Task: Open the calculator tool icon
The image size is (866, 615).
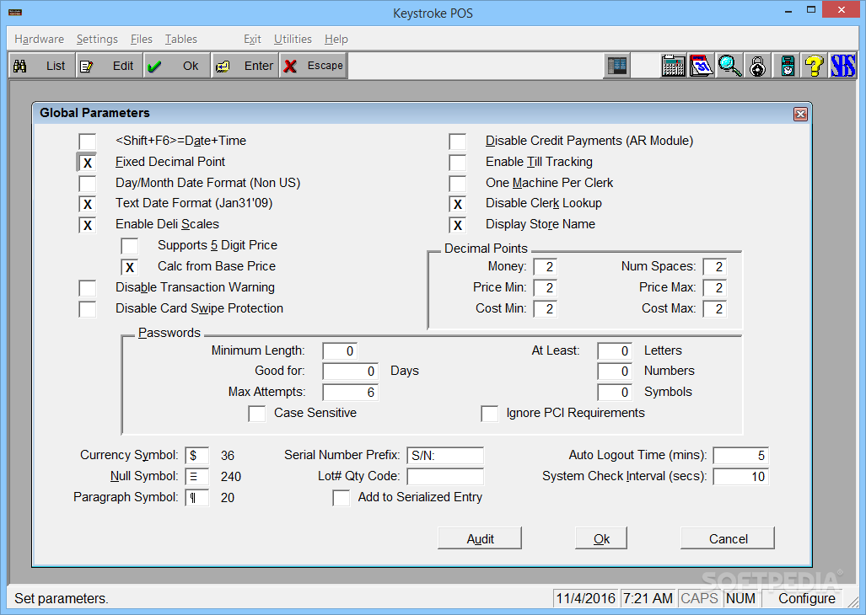Action: pyautogui.click(x=673, y=66)
